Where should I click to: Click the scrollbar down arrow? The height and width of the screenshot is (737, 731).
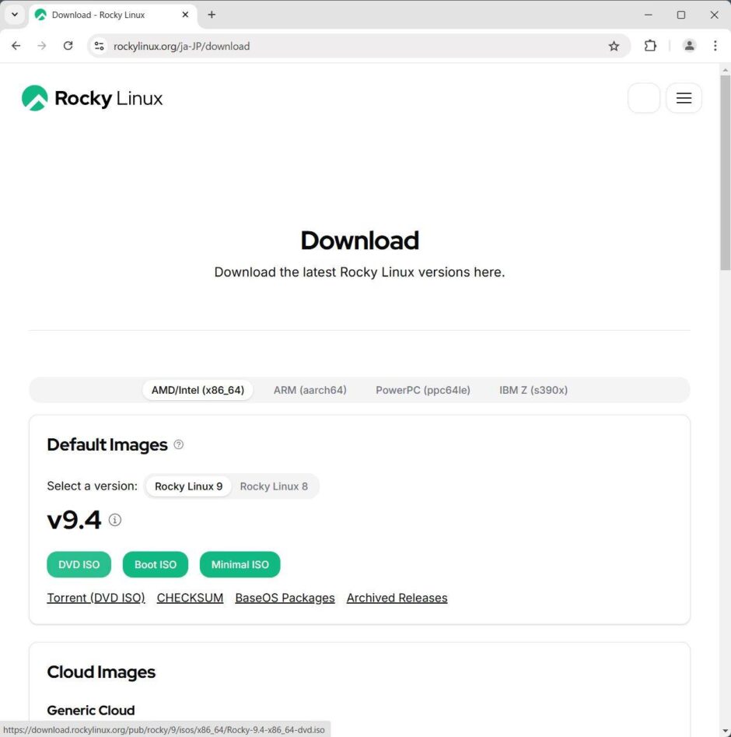[x=725, y=732]
